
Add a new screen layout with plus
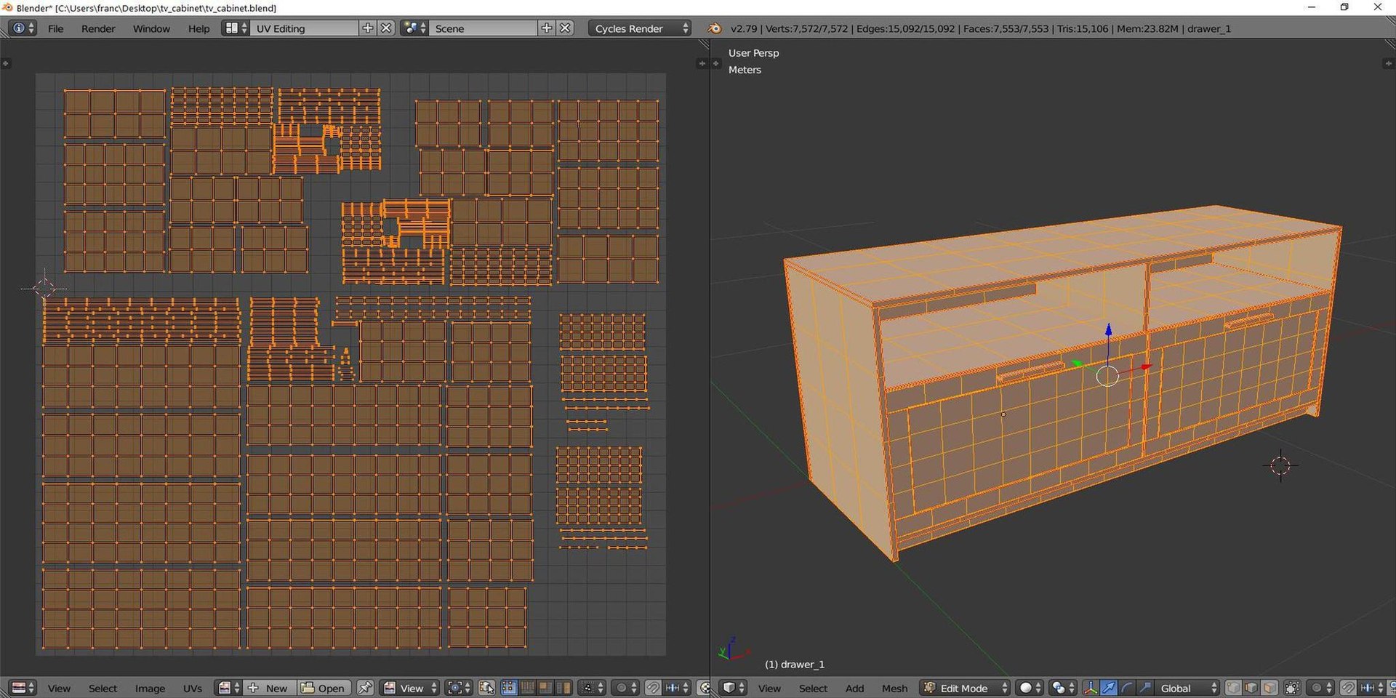[368, 28]
